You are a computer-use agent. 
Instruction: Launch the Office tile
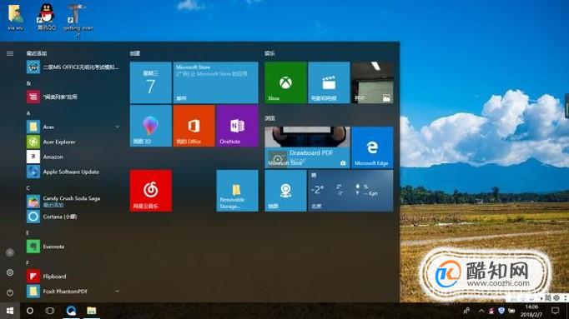[194, 126]
